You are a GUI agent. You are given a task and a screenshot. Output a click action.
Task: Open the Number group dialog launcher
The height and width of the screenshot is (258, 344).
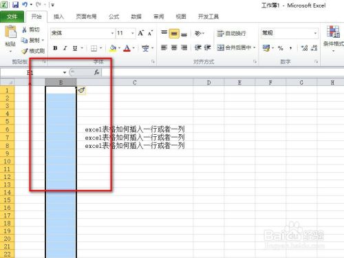click(316, 62)
